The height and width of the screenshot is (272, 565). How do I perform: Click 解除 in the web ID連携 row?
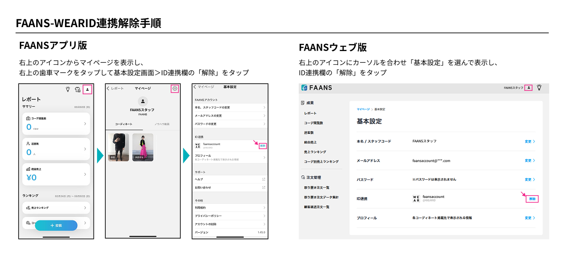(533, 199)
